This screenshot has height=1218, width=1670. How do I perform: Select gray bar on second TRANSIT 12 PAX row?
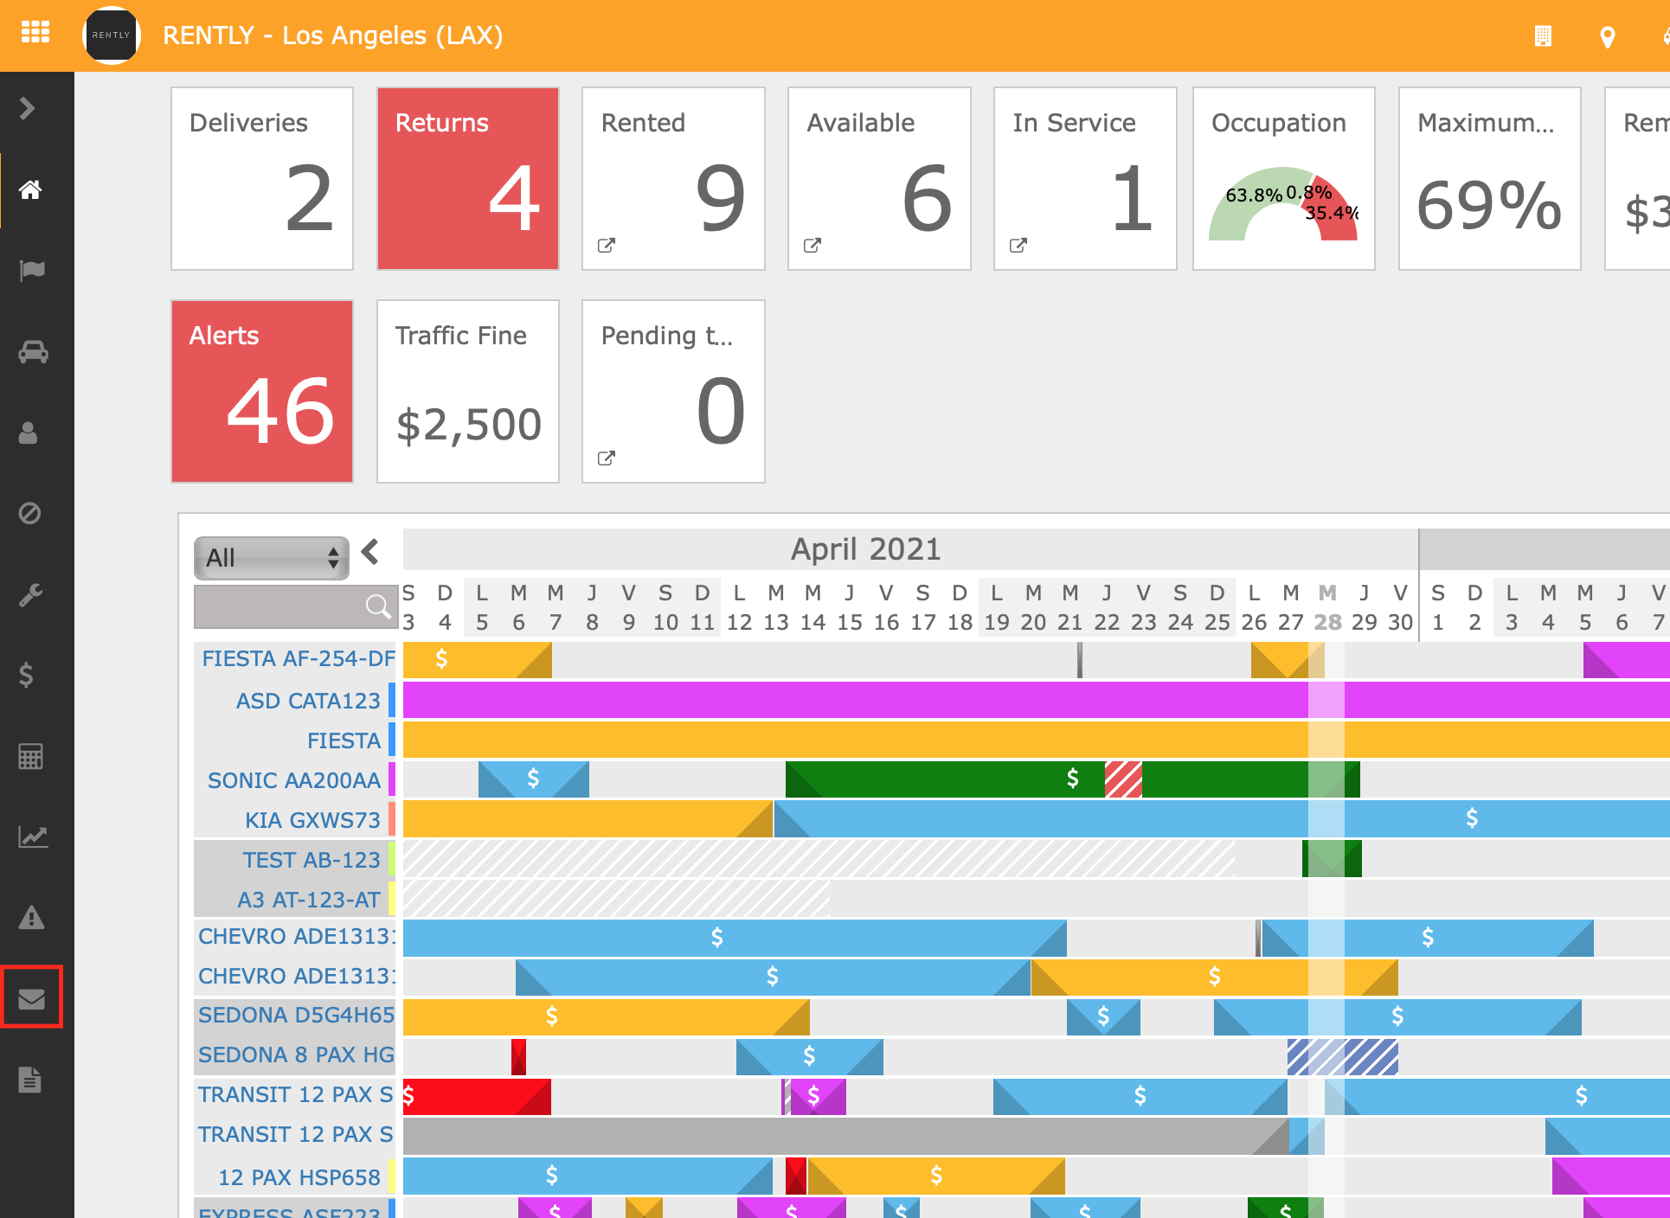pos(845,1136)
